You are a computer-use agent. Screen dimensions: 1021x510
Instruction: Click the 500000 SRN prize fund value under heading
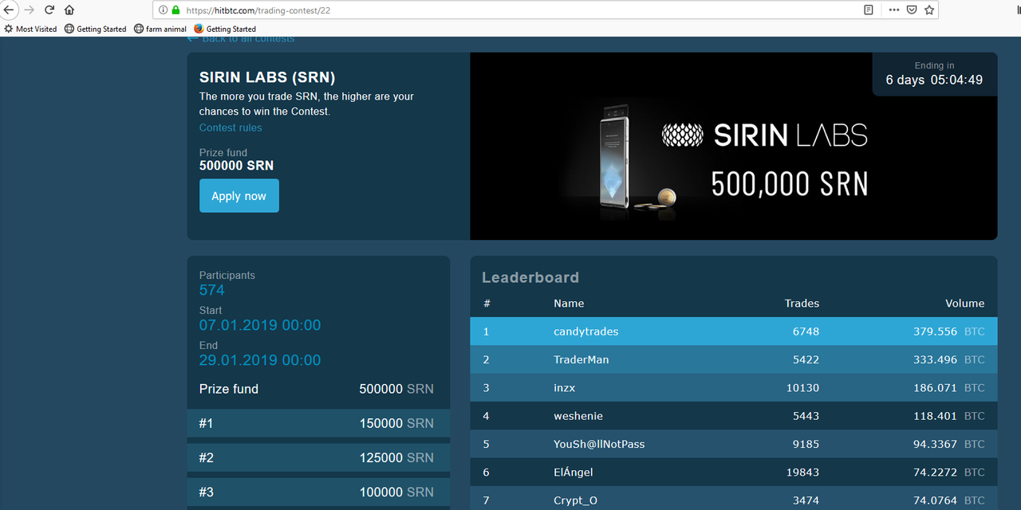coord(236,166)
